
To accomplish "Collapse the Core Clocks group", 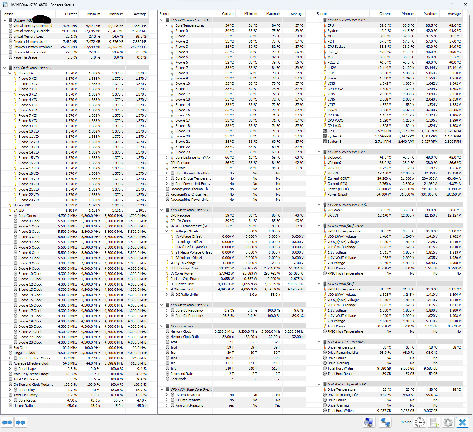I will pos(10,216).
